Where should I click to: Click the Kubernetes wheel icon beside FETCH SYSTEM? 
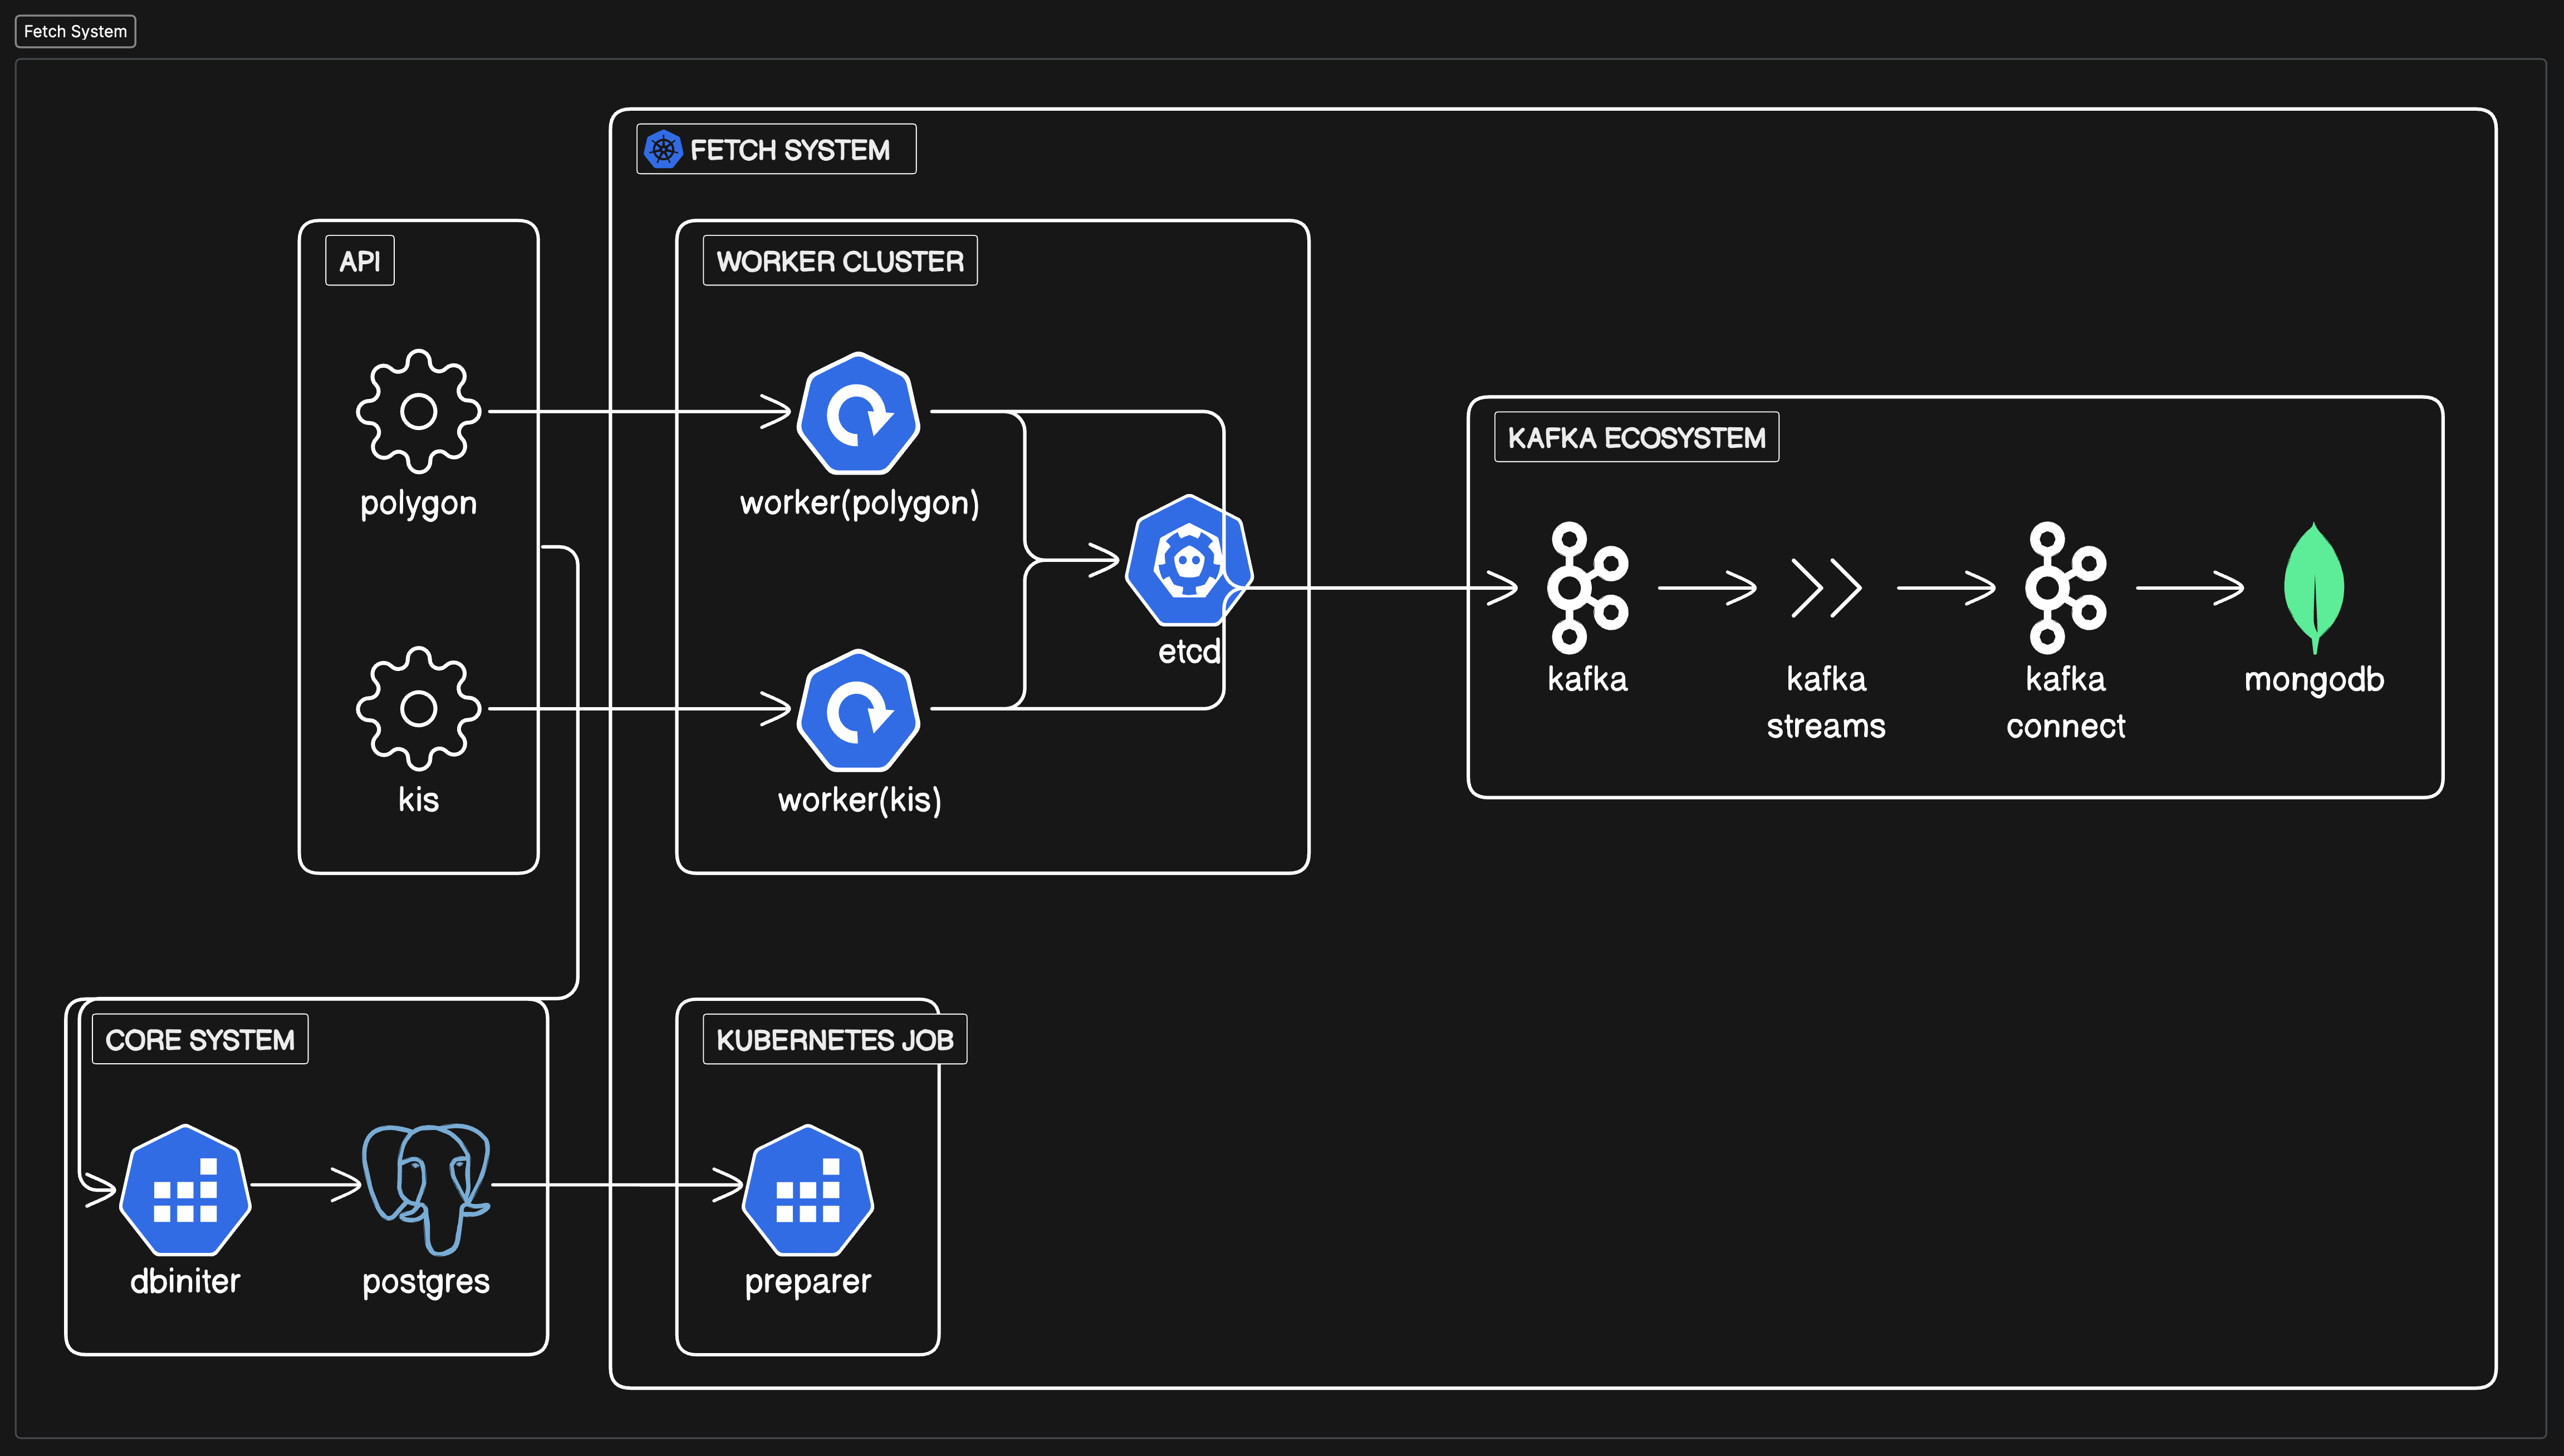(x=663, y=149)
